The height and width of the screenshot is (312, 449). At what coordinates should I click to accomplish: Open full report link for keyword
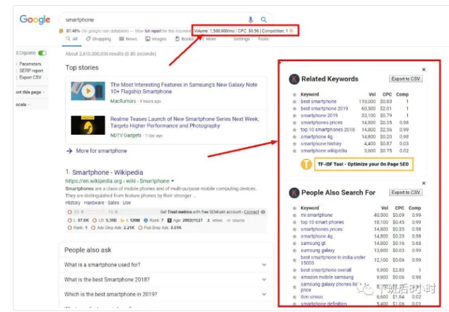153,31
